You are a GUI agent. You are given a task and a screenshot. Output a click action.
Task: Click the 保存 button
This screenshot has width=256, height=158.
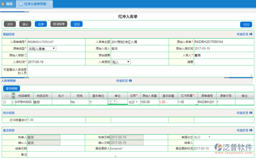(10, 24)
